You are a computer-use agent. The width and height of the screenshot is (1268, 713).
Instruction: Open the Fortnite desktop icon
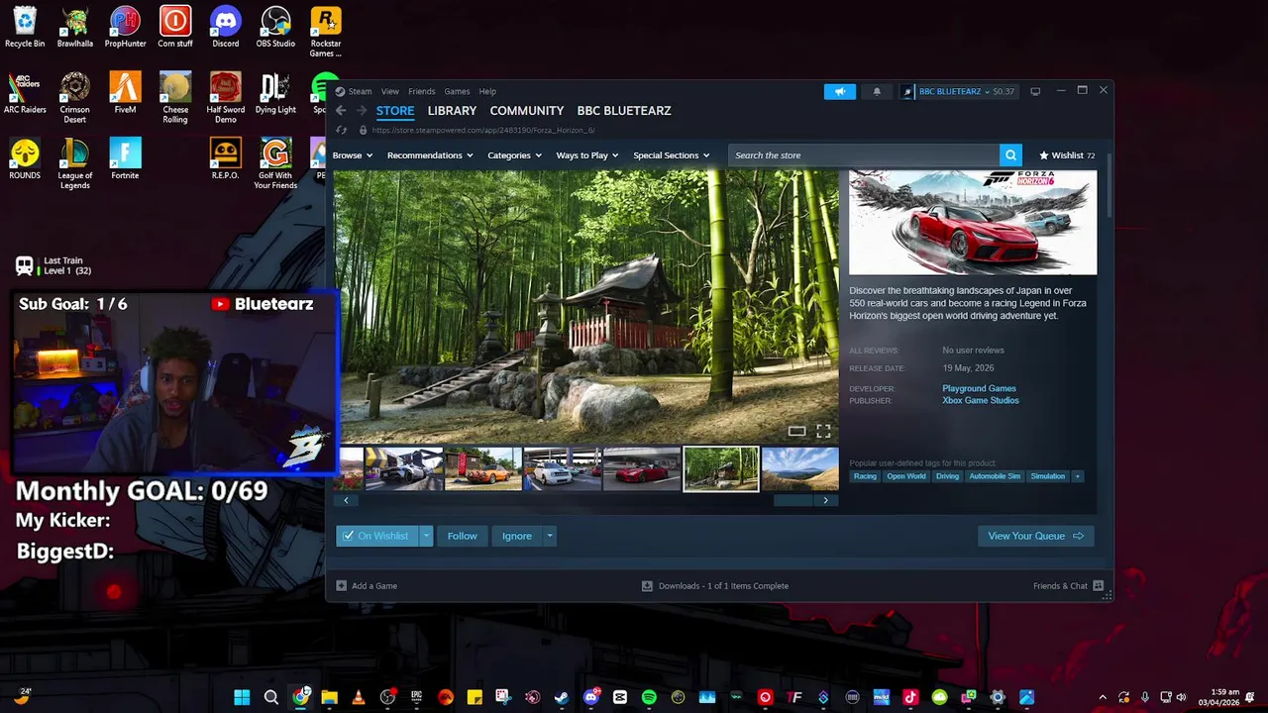(125, 158)
